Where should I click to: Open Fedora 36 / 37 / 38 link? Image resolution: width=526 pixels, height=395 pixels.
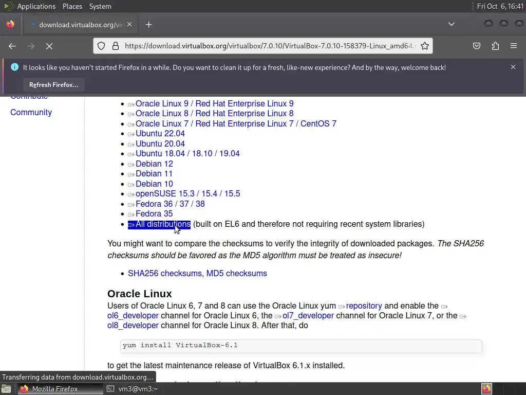170,204
